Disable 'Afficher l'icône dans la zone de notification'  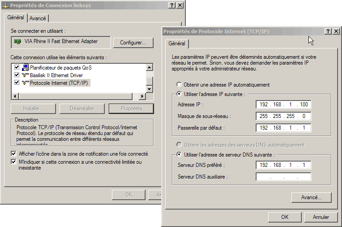coord(14,154)
